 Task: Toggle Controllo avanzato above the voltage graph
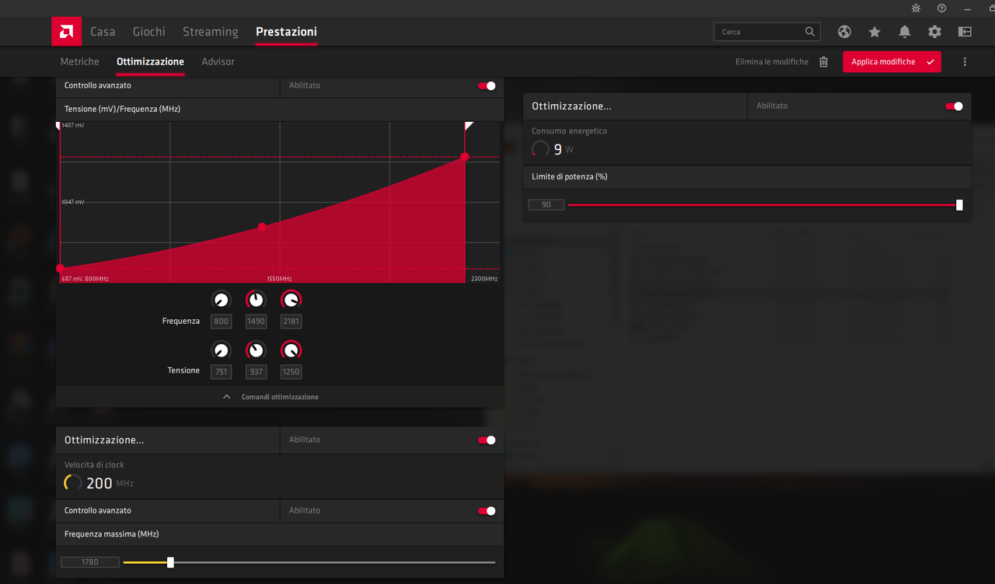(487, 85)
